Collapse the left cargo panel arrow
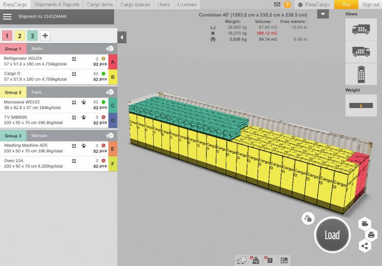Image resolution: width=382 pixels, height=266 pixels. click(x=122, y=38)
